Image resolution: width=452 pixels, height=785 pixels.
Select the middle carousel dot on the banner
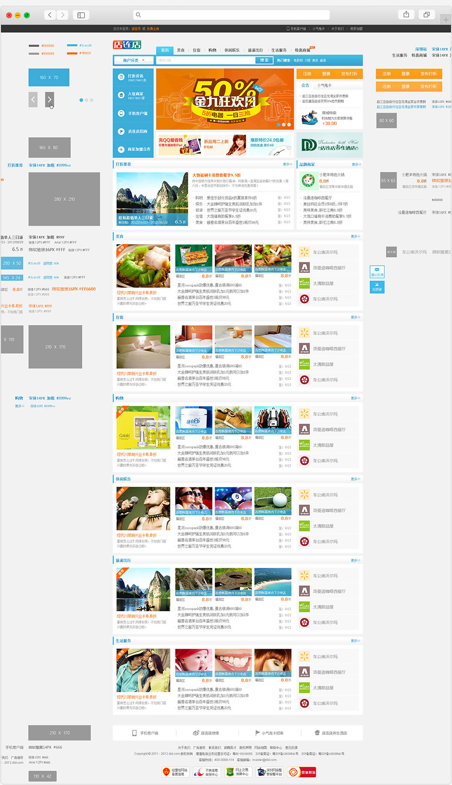pyautogui.click(x=284, y=124)
